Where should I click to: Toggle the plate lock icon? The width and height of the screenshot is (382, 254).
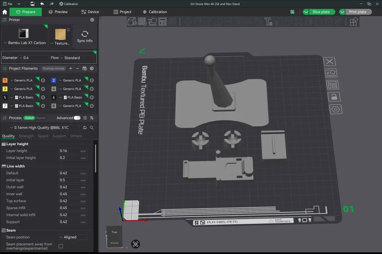[x=334, y=97]
